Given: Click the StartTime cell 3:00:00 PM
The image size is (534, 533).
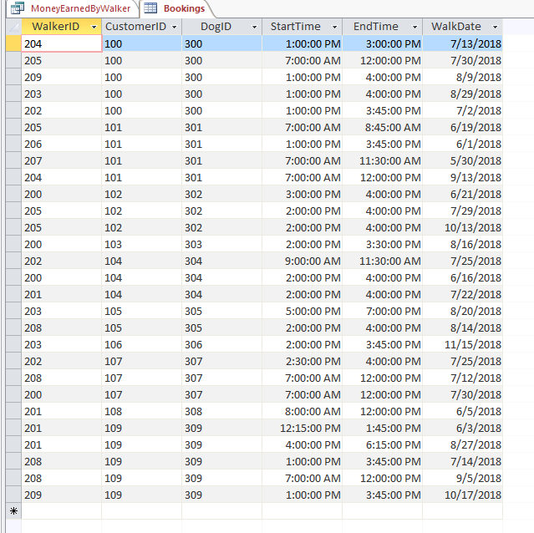Looking at the screenshot, I should [302, 194].
